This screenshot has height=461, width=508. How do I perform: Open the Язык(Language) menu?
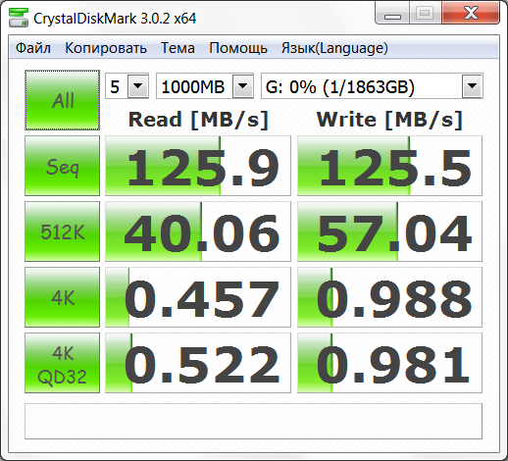click(x=334, y=48)
